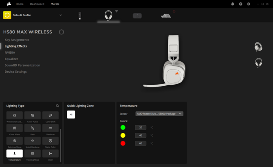The image size is (273, 167).
Task: Click the circle next to HS80 MAX WIRELESS
Action: tap(61, 32)
